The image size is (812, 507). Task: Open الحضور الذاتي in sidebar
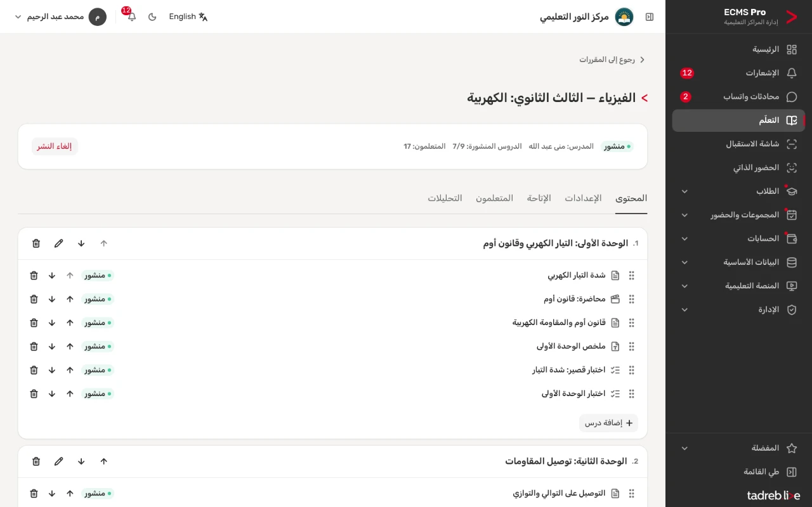(x=739, y=168)
